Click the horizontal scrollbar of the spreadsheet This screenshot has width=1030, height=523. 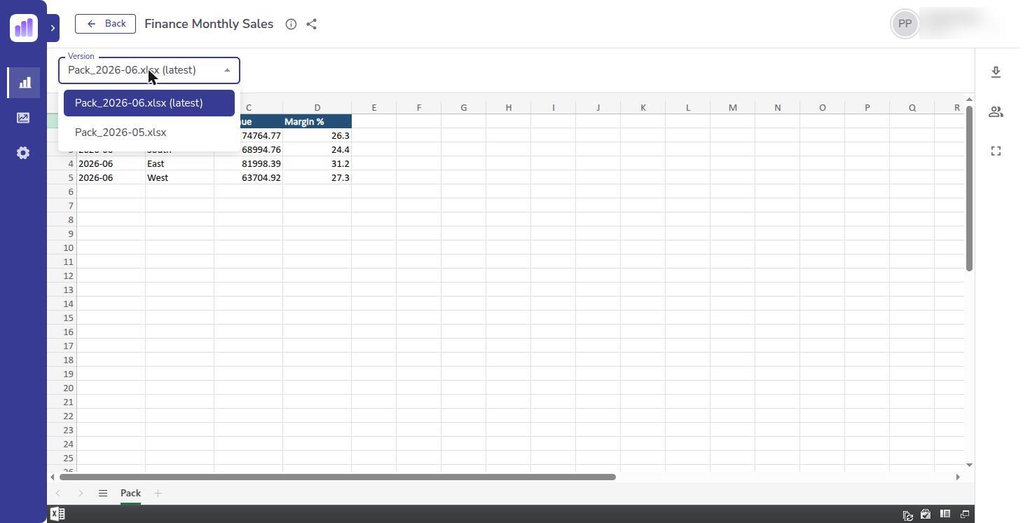pos(337,477)
